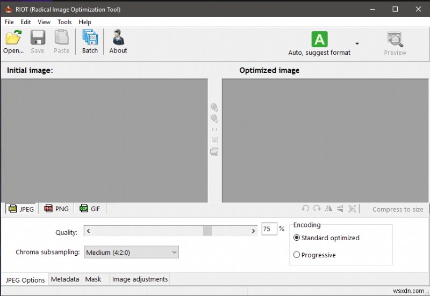Switch to the GIF tab
Viewport: 430px width, 296px height.
pos(90,209)
